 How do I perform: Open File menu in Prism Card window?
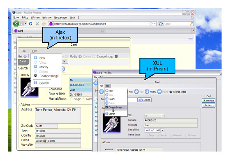click(x=102, y=86)
